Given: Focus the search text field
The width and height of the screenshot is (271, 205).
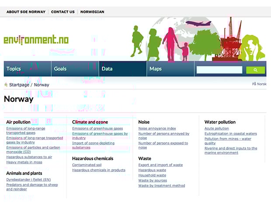Looking at the screenshot, I should pos(219,70).
